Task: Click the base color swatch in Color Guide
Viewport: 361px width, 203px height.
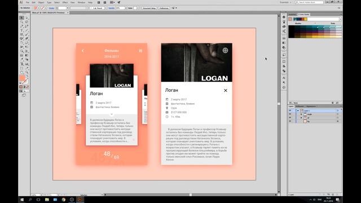Action: pyautogui.click(x=290, y=19)
